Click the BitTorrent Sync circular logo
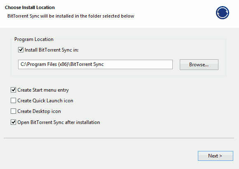Viewport: 239px width, 169px height. pyautogui.click(x=223, y=13)
